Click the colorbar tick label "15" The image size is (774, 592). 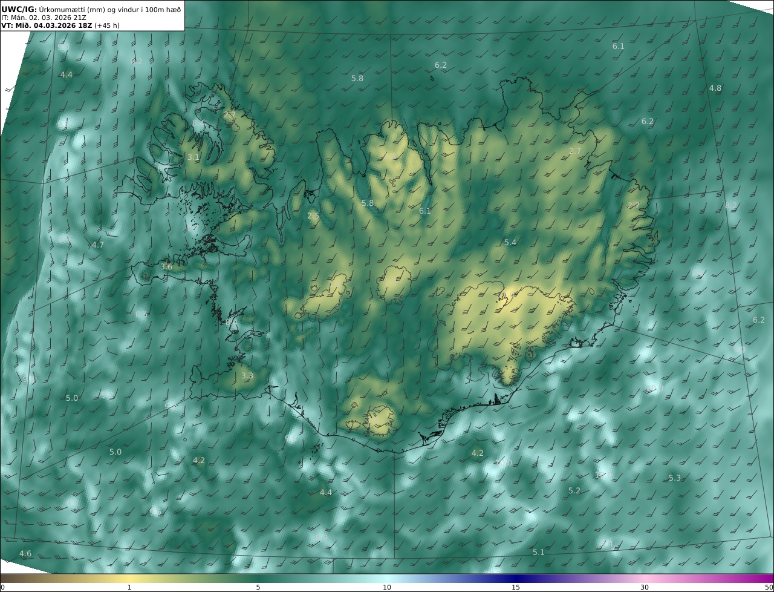pos(516,587)
